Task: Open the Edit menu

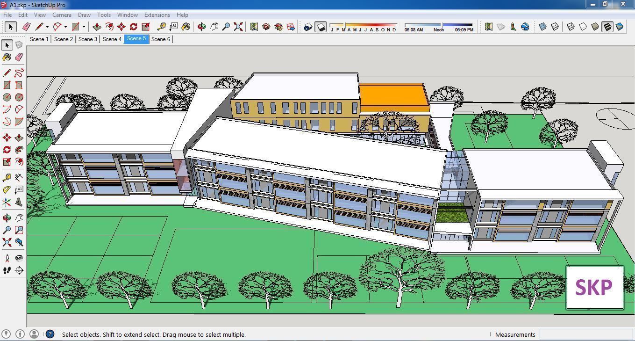Action: (23, 15)
